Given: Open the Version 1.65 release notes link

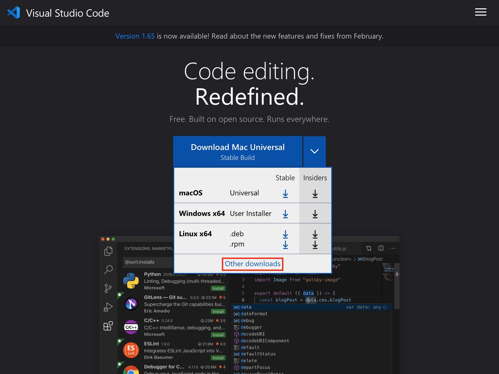Looking at the screenshot, I should tap(135, 36).
